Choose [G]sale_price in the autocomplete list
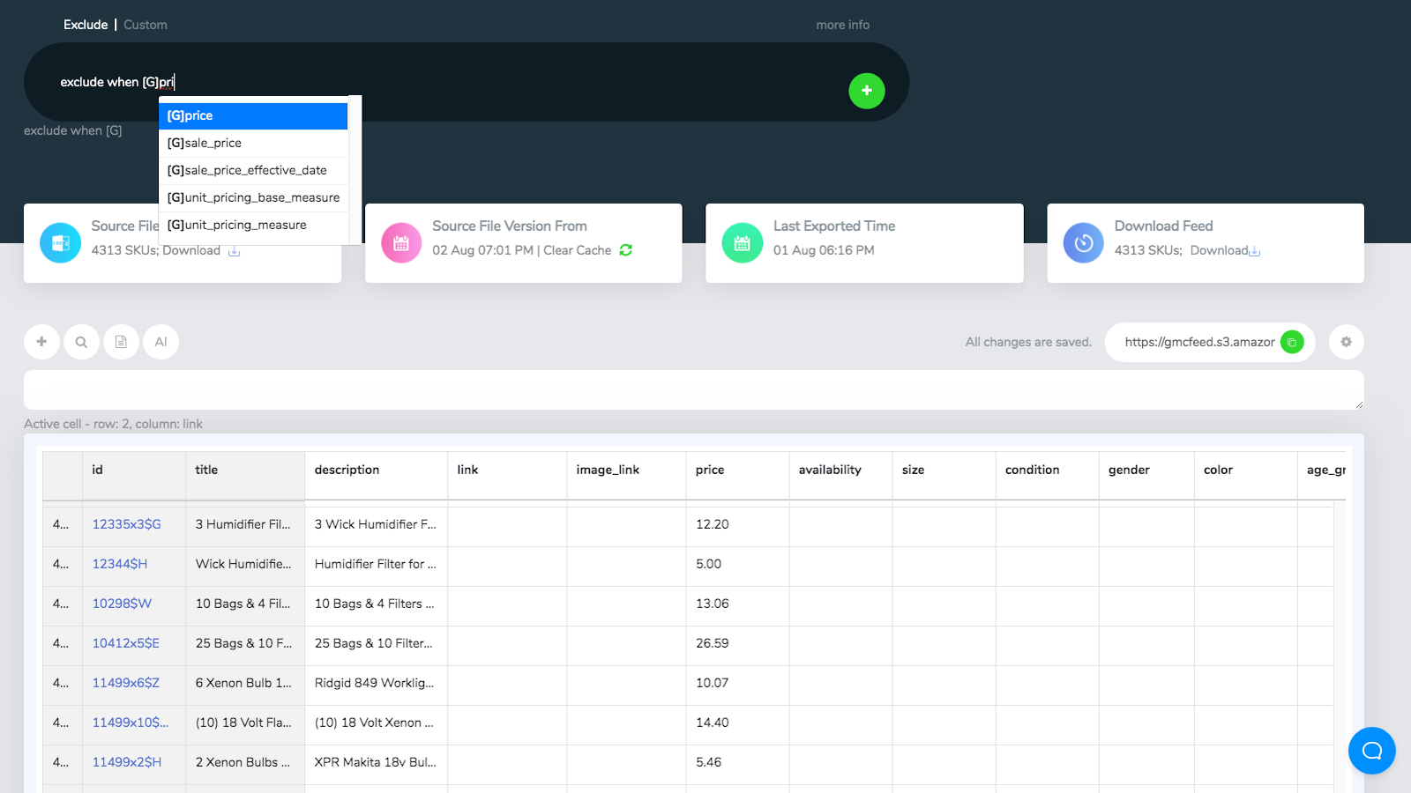The height and width of the screenshot is (793, 1411). click(x=253, y=143)
